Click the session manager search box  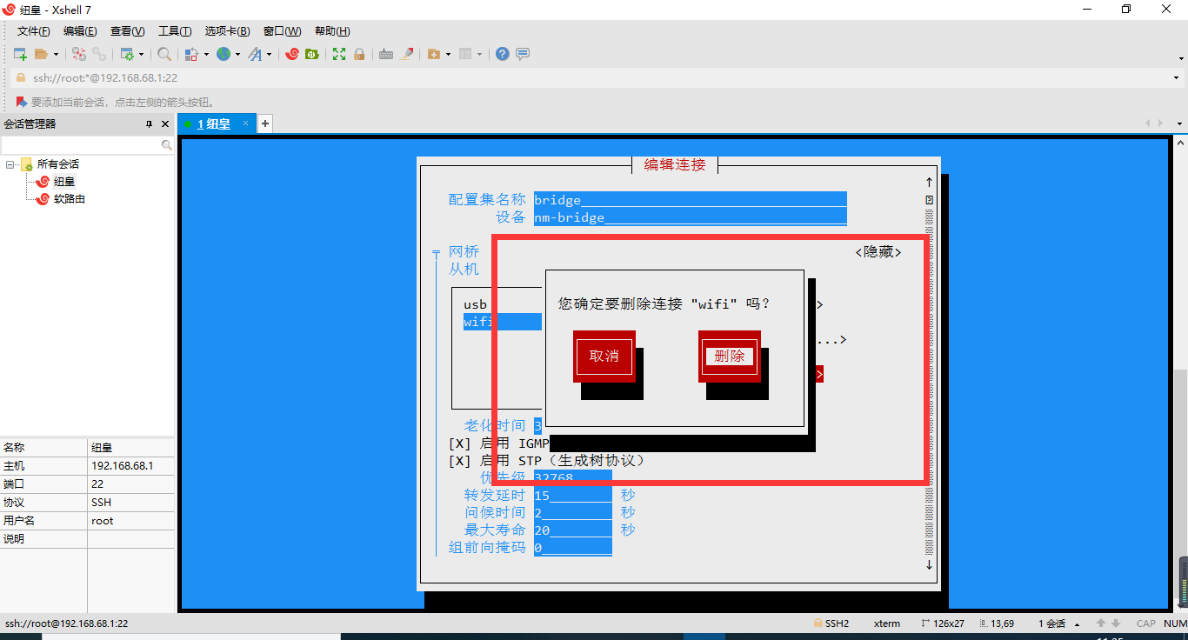pos(87,145)
